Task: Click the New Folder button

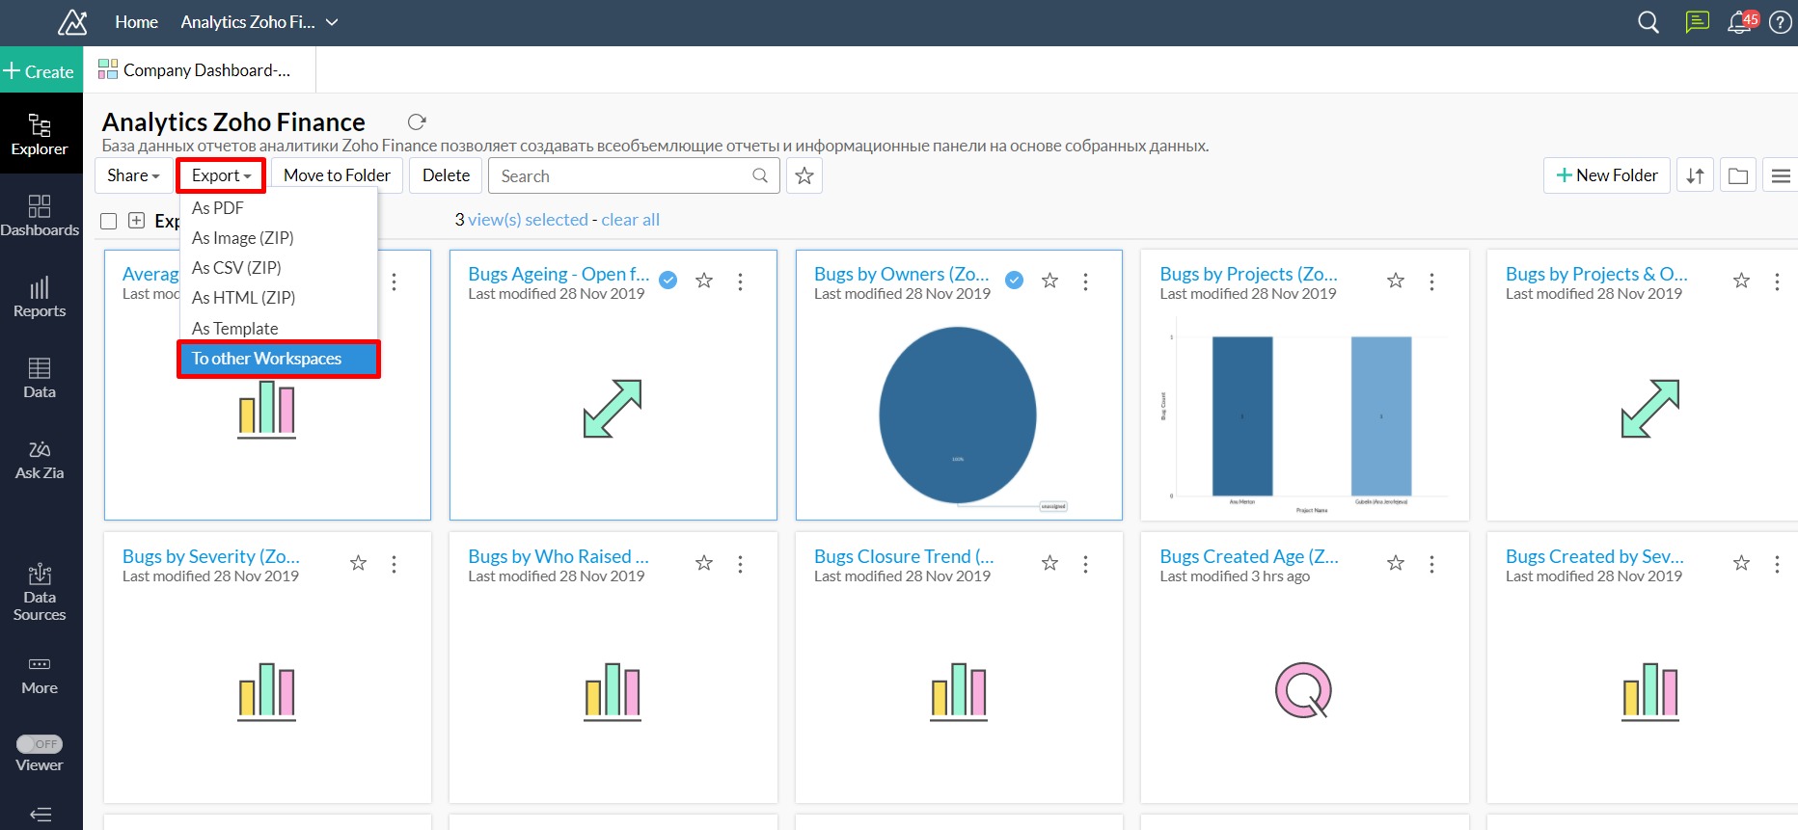Action: click(1606, 175)
